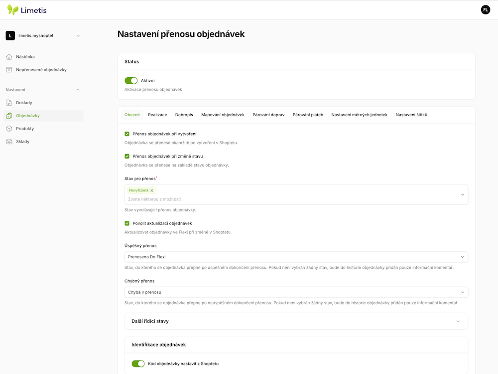The image size is (498, 374).
Task: Click the Objednávky clipboard icon
Action: [9, 116]
